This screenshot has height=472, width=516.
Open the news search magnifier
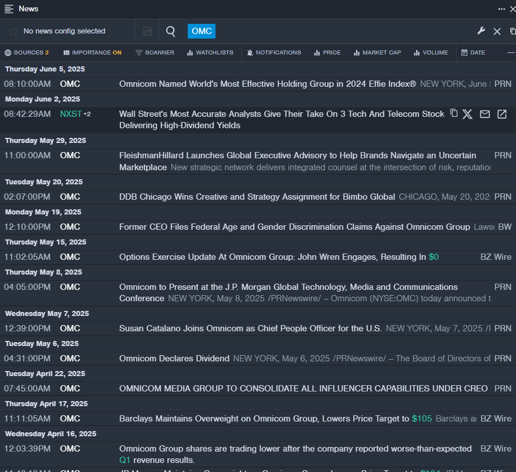[171, 31]
